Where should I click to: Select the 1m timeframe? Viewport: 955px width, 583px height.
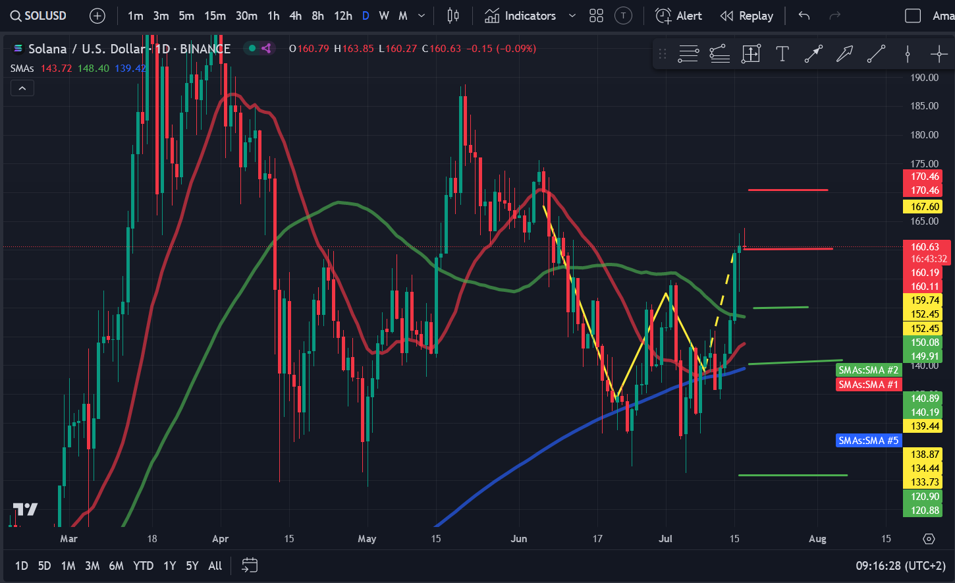point(136,16)
